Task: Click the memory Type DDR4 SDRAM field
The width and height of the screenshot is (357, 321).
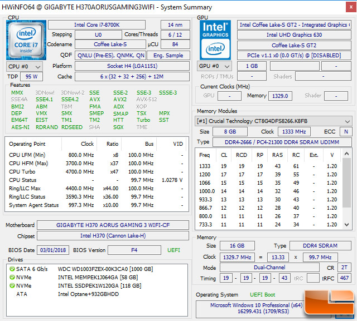Action: tap(320, 246)
